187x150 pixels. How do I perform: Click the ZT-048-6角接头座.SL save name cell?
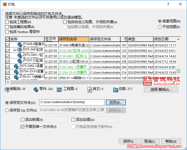tap(74, 45)
